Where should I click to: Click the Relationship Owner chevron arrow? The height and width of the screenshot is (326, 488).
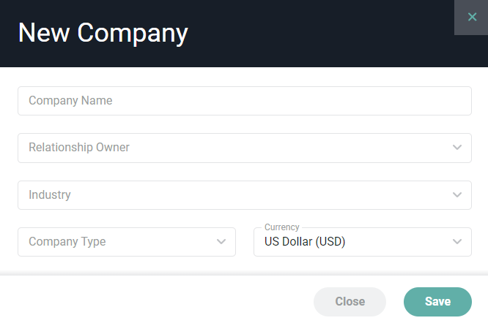click(x=457, y=148)
